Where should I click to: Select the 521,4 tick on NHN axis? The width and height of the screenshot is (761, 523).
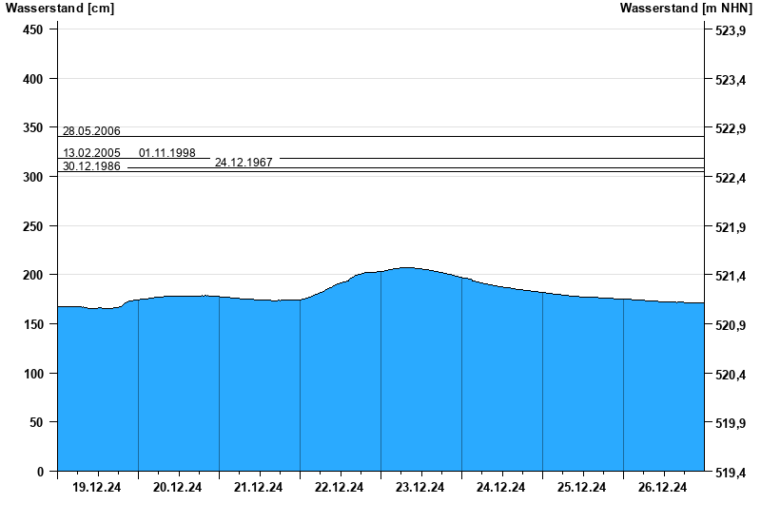(x=730, y=277)
